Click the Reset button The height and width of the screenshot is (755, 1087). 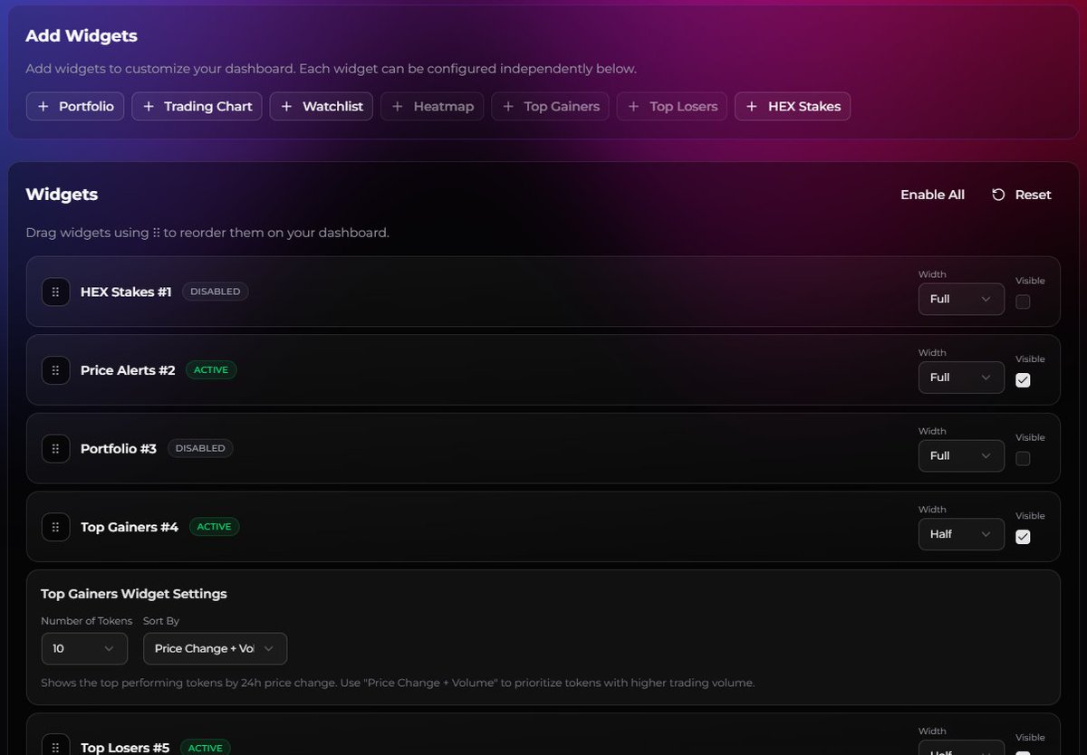1021,195
